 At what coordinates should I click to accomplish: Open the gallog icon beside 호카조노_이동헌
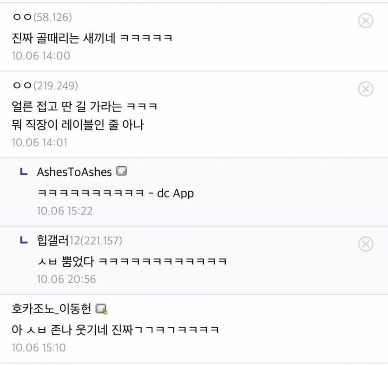pyautogui.click(x=102, y=309)
